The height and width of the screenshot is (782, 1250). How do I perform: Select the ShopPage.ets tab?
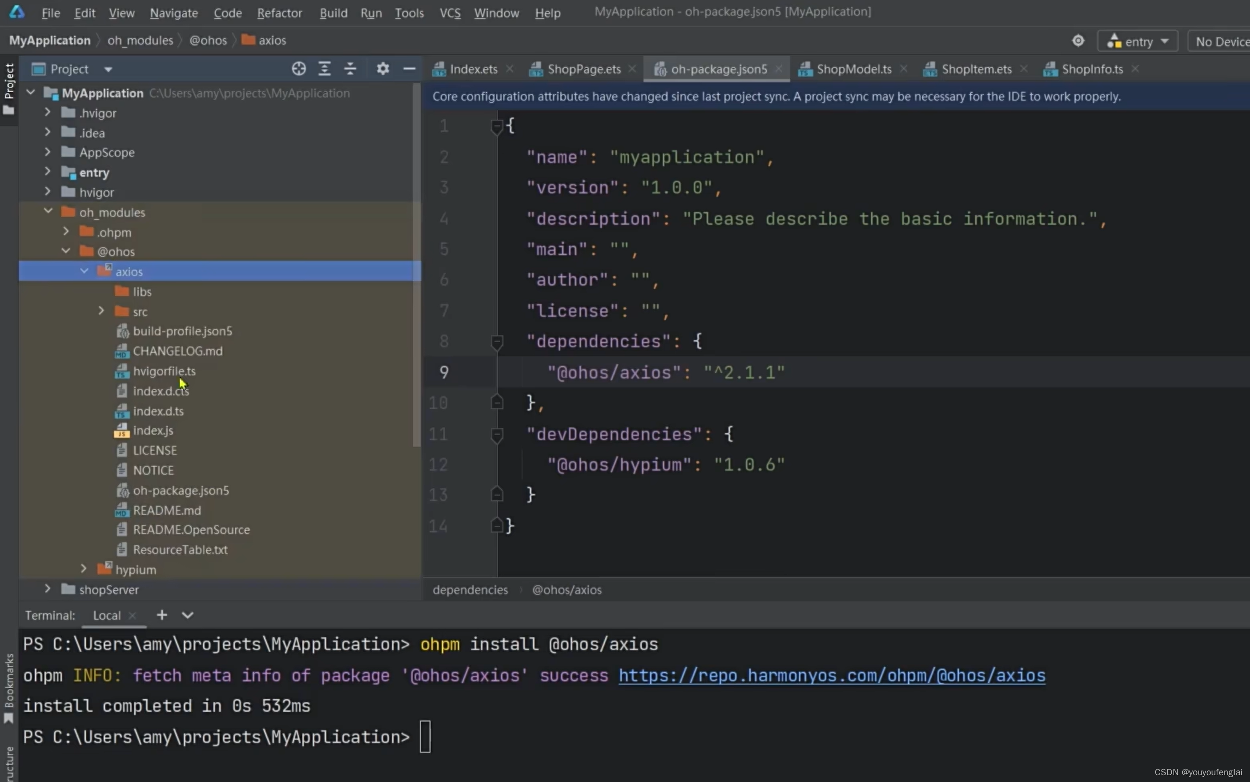tap(584, 68)
